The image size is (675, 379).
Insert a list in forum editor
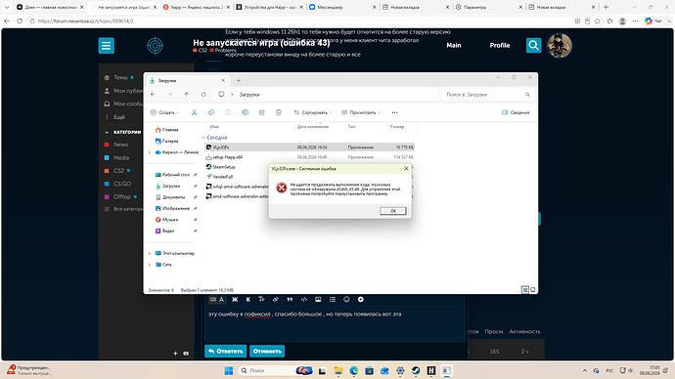(x=333, y=300)
